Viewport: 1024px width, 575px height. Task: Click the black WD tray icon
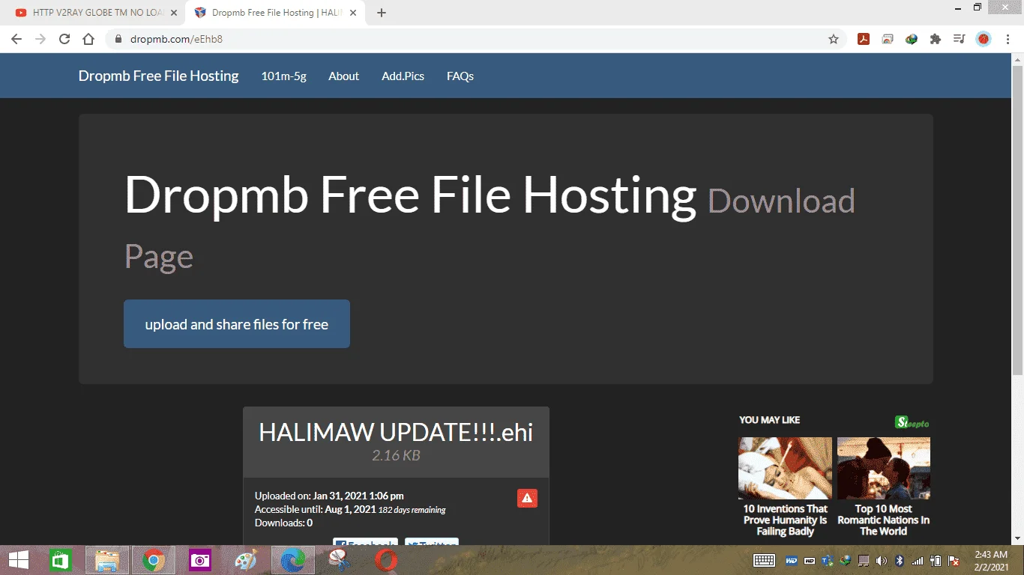pyautogui.click(x=810, y=561)
